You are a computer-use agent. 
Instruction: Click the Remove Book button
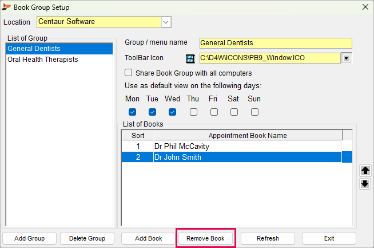[205, 238]
